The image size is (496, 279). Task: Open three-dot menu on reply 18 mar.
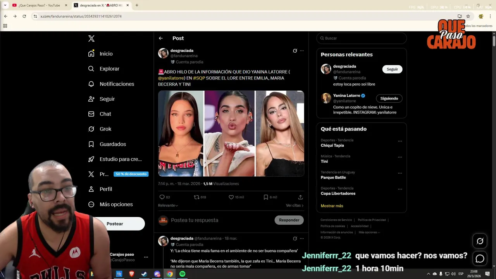[302, 239]
